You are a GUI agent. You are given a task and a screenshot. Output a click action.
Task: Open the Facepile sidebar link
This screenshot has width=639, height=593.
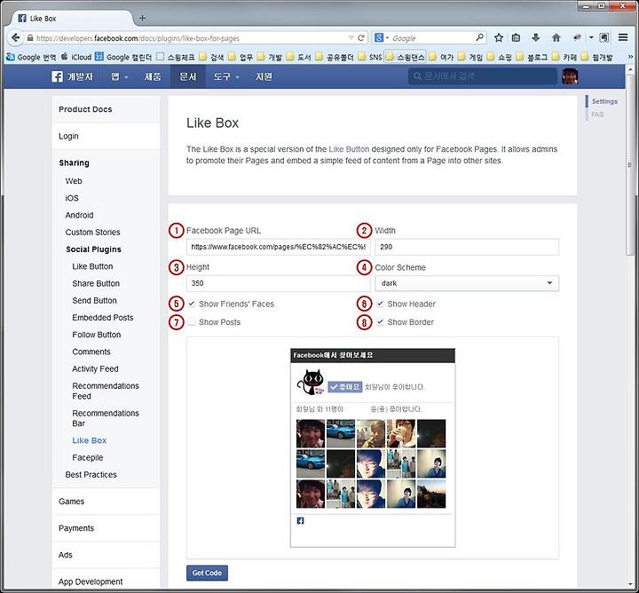88,458
